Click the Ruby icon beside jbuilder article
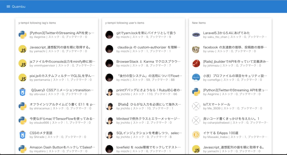 click(x=196, y=63)
